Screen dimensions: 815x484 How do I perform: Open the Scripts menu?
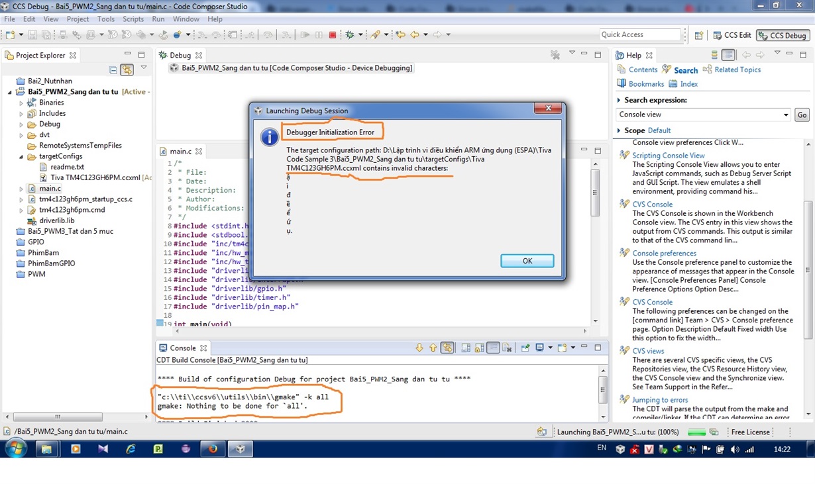pyautogui.click(x=133, y=19)
